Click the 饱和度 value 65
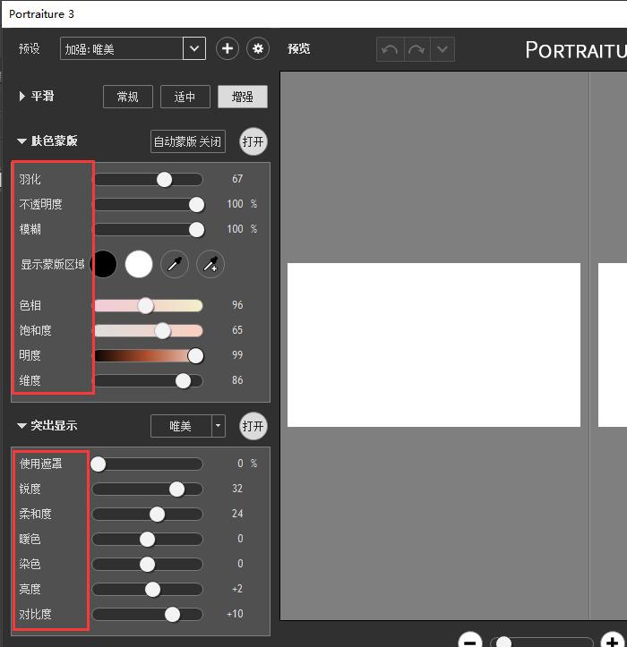The width and height of the screenshot is (627, 647). [x=237, y=330]
